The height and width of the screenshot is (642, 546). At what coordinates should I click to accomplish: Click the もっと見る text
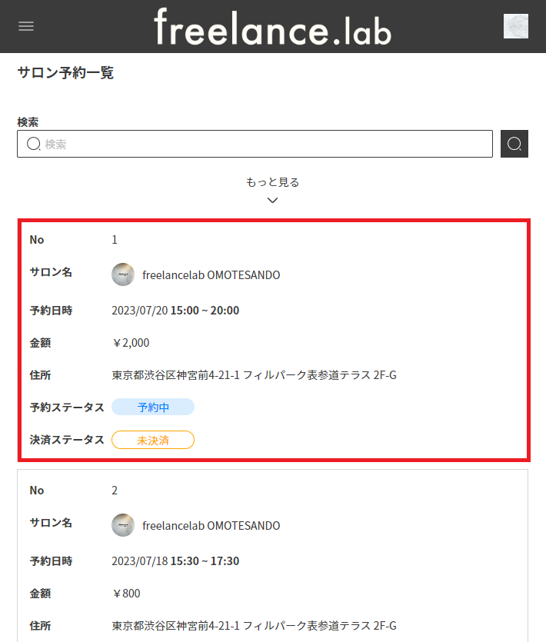(272, 182)
